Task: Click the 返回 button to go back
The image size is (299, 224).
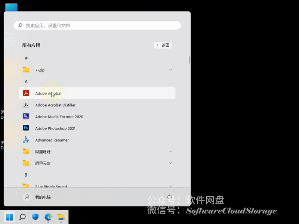Action: pos(163,45)
